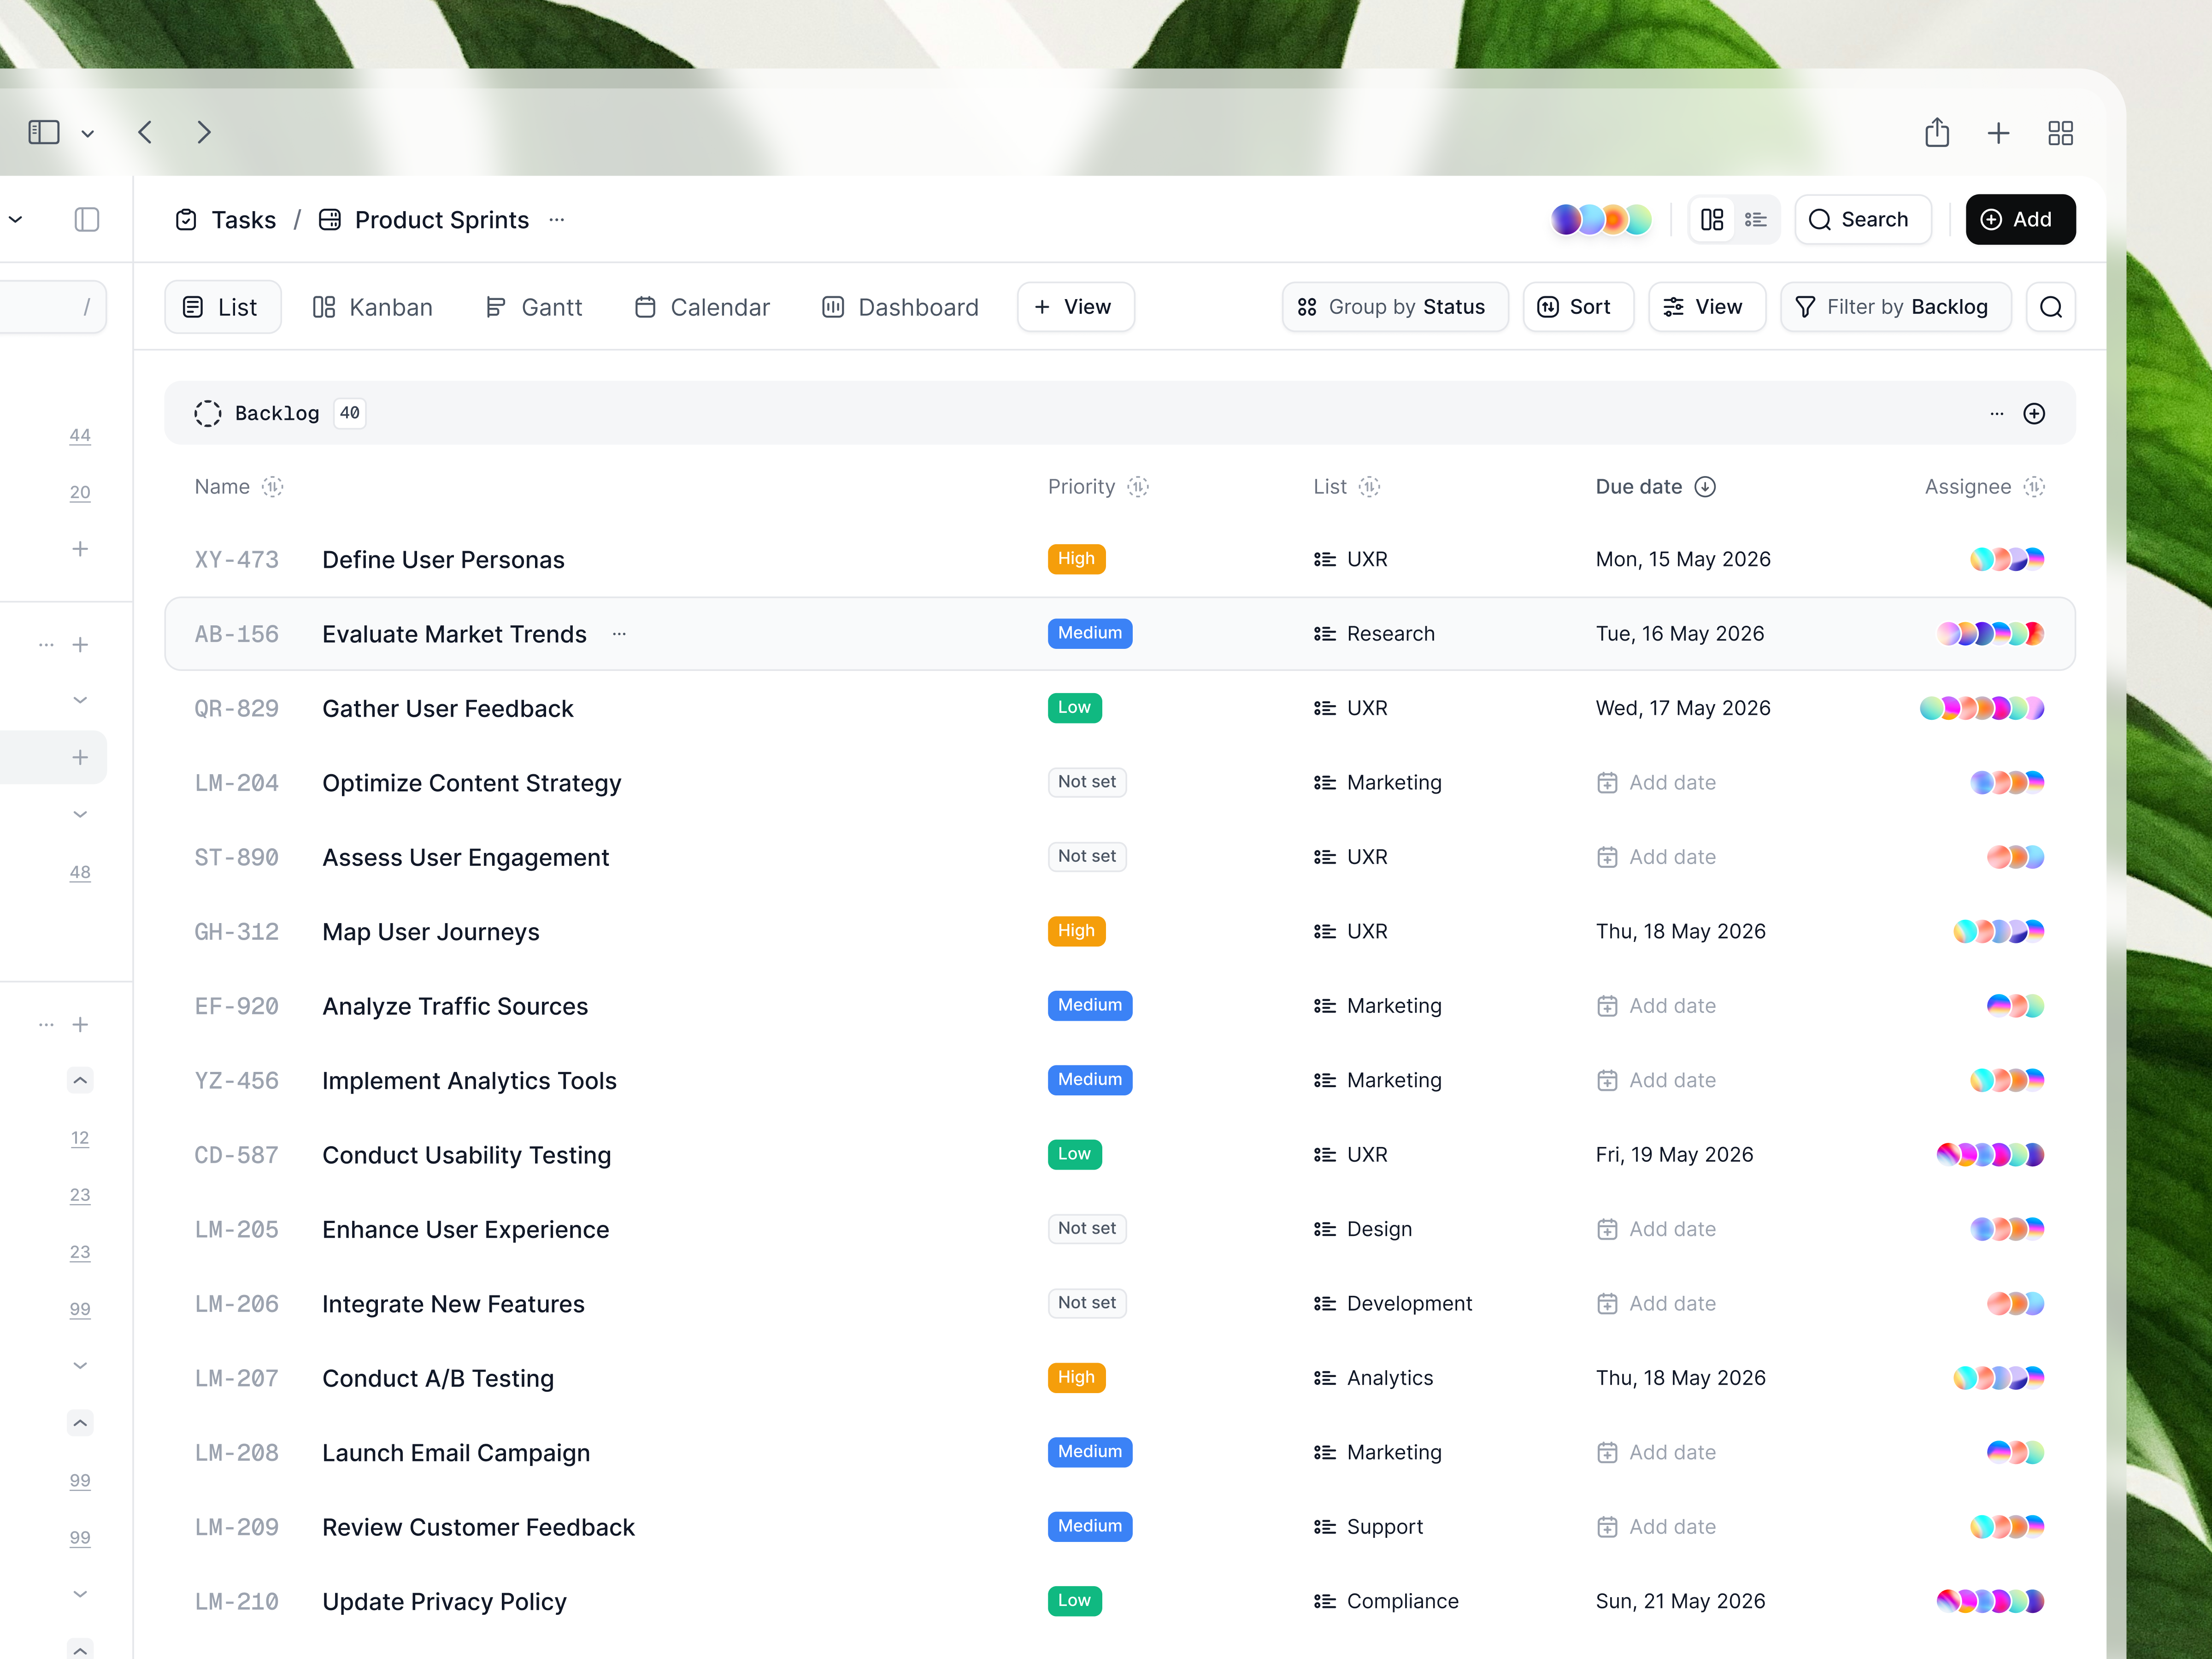2212x1659 pixels.
Task: Click list icon beside Development
Action: pyautogui.click(x=1324, y=1304)
